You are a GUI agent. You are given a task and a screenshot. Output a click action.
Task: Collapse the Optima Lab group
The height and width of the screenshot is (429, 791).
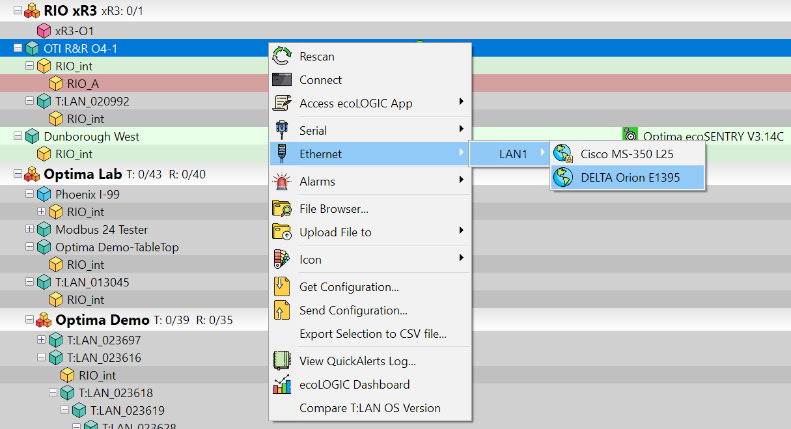coord(18,174)
